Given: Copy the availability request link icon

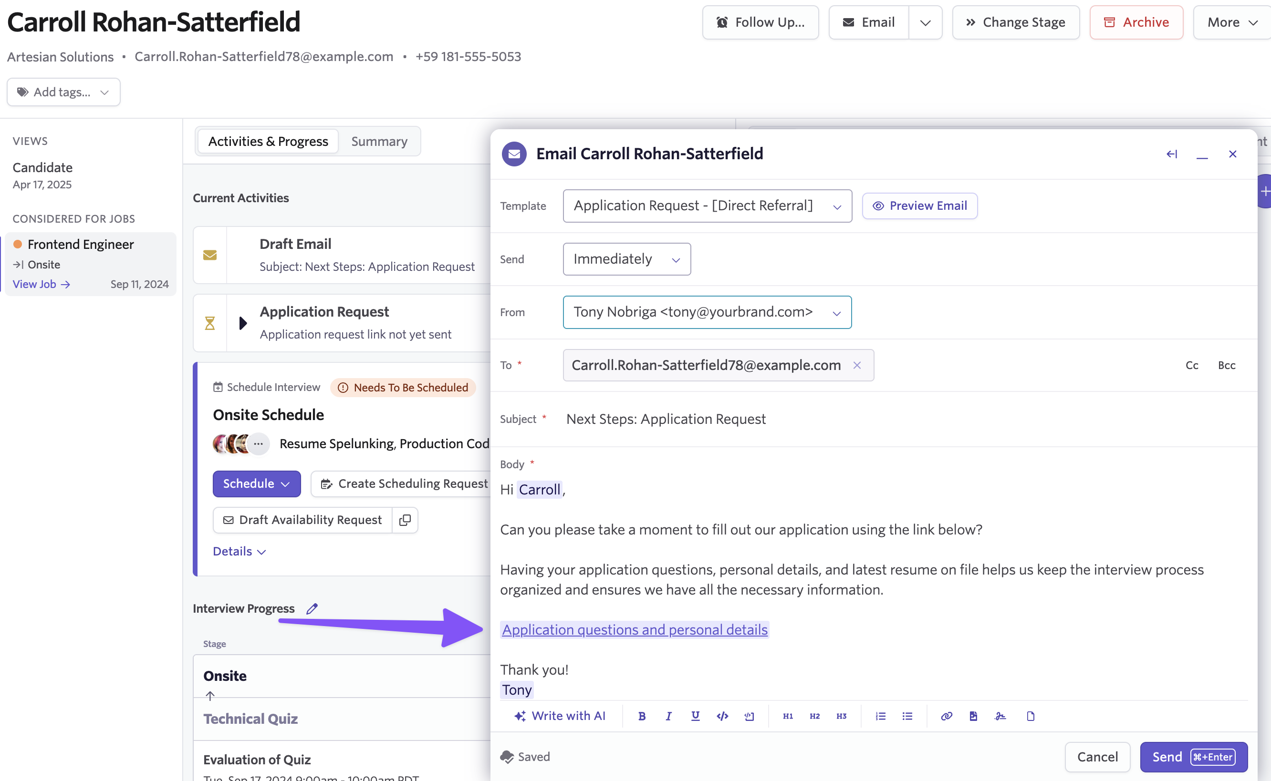Looking at the screenshot, I should [405, 520].
